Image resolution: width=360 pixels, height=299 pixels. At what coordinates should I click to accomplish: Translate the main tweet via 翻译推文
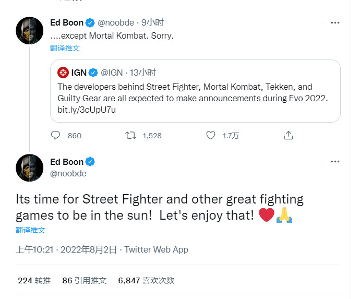point(30,230)
